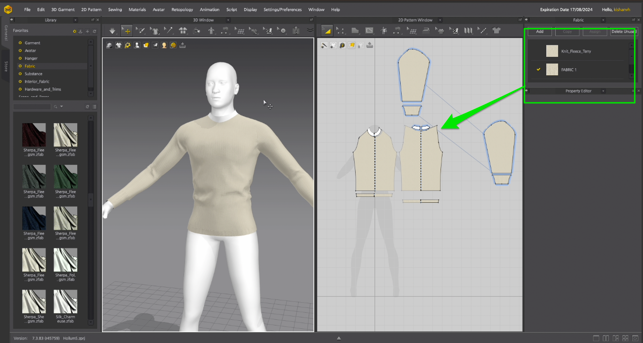Click the button tool in 3D toolbar
This screenshot has width=643, height=343.
pos(283,30)
